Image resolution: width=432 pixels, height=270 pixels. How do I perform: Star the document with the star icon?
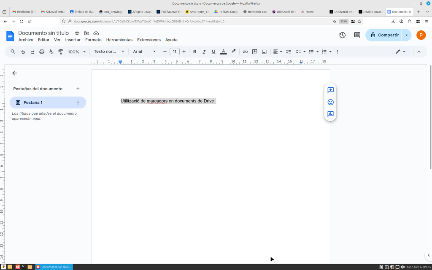pyautogui.click(x=77, y=33)
